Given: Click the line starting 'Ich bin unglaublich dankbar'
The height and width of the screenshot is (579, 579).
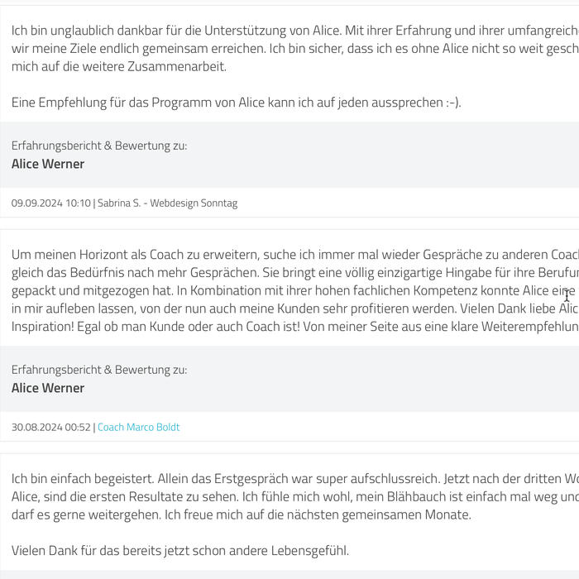Looking at the screenshot, I should point(295,31).
